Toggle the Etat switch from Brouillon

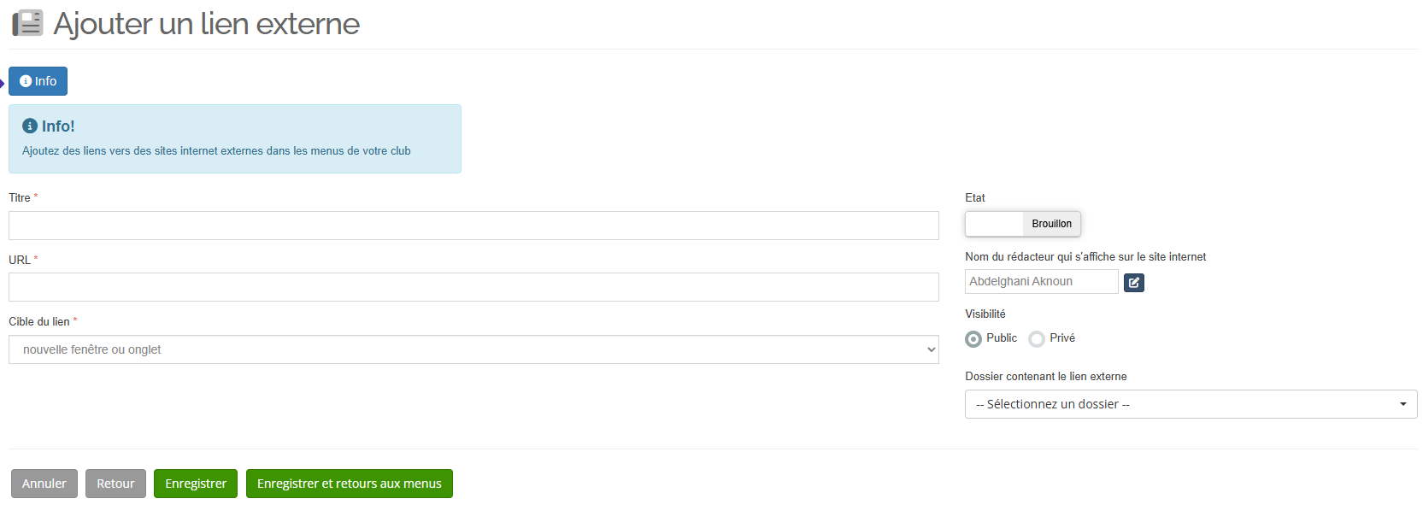1022,224
